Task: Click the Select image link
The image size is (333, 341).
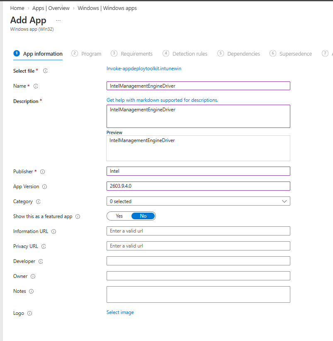Action: [120, 312]
